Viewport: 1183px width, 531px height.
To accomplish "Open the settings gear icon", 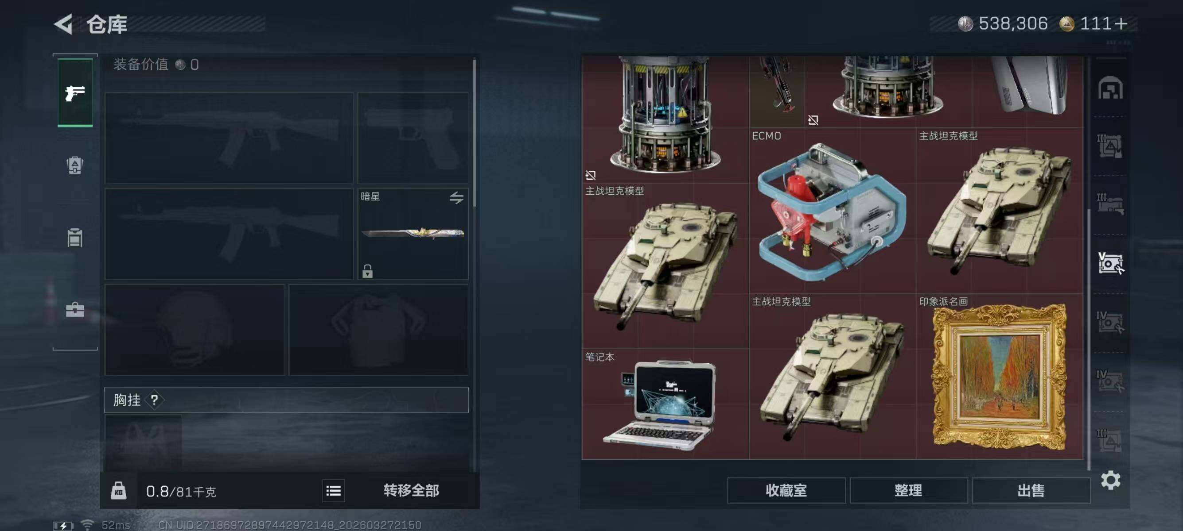I will (1110, 480).
